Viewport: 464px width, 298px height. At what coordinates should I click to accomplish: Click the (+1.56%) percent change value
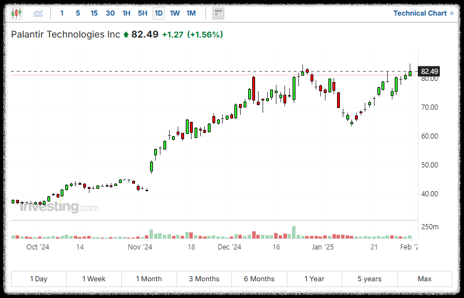[205, 35]
